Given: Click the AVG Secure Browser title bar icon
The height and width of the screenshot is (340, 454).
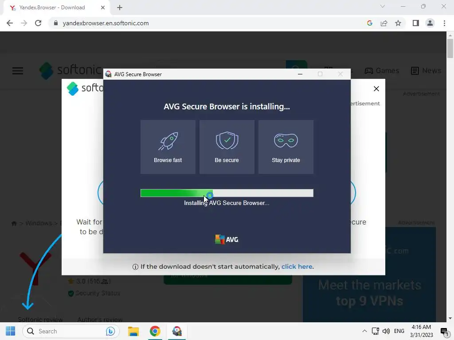Looking at the screenshot, I should tap(108, 74).
